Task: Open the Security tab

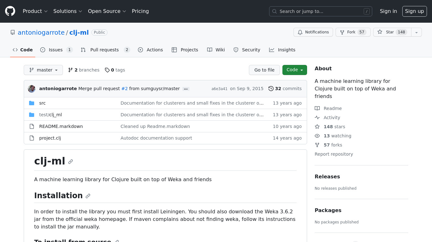Action: [247, 50]
